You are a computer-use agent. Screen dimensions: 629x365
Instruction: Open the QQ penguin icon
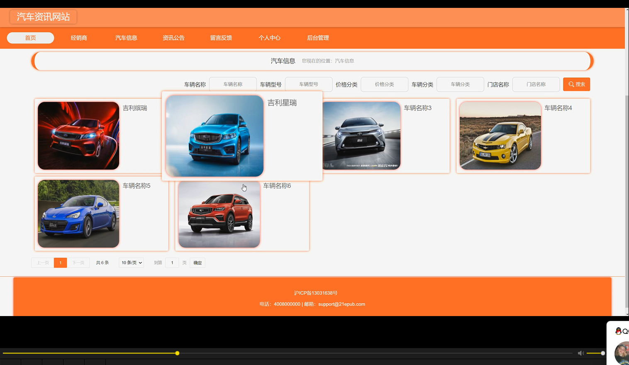618,331
